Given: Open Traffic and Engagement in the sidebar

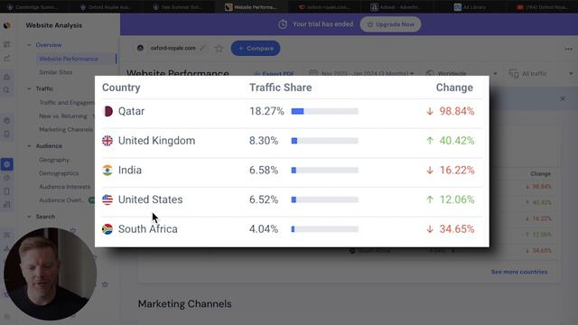Looking at the screenshot, I should pos(66,102).
